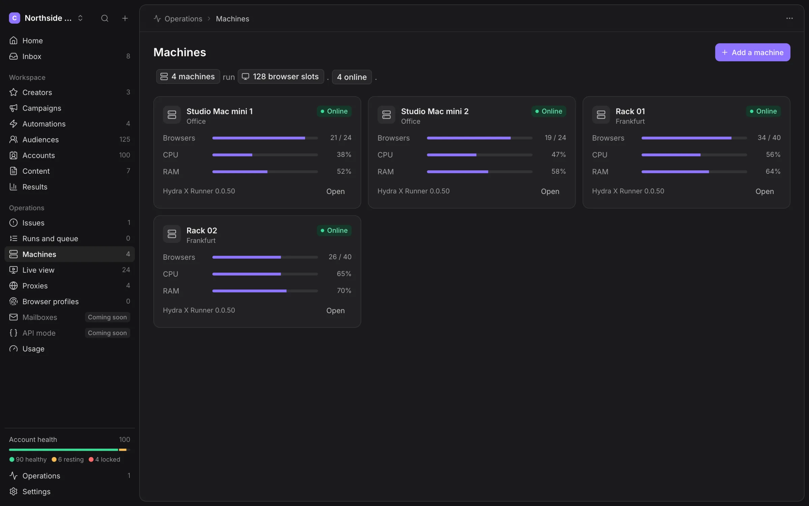Click the 4 online summary chip

352,77
